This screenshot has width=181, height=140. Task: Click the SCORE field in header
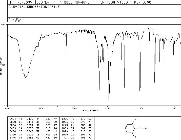point(49,2)
